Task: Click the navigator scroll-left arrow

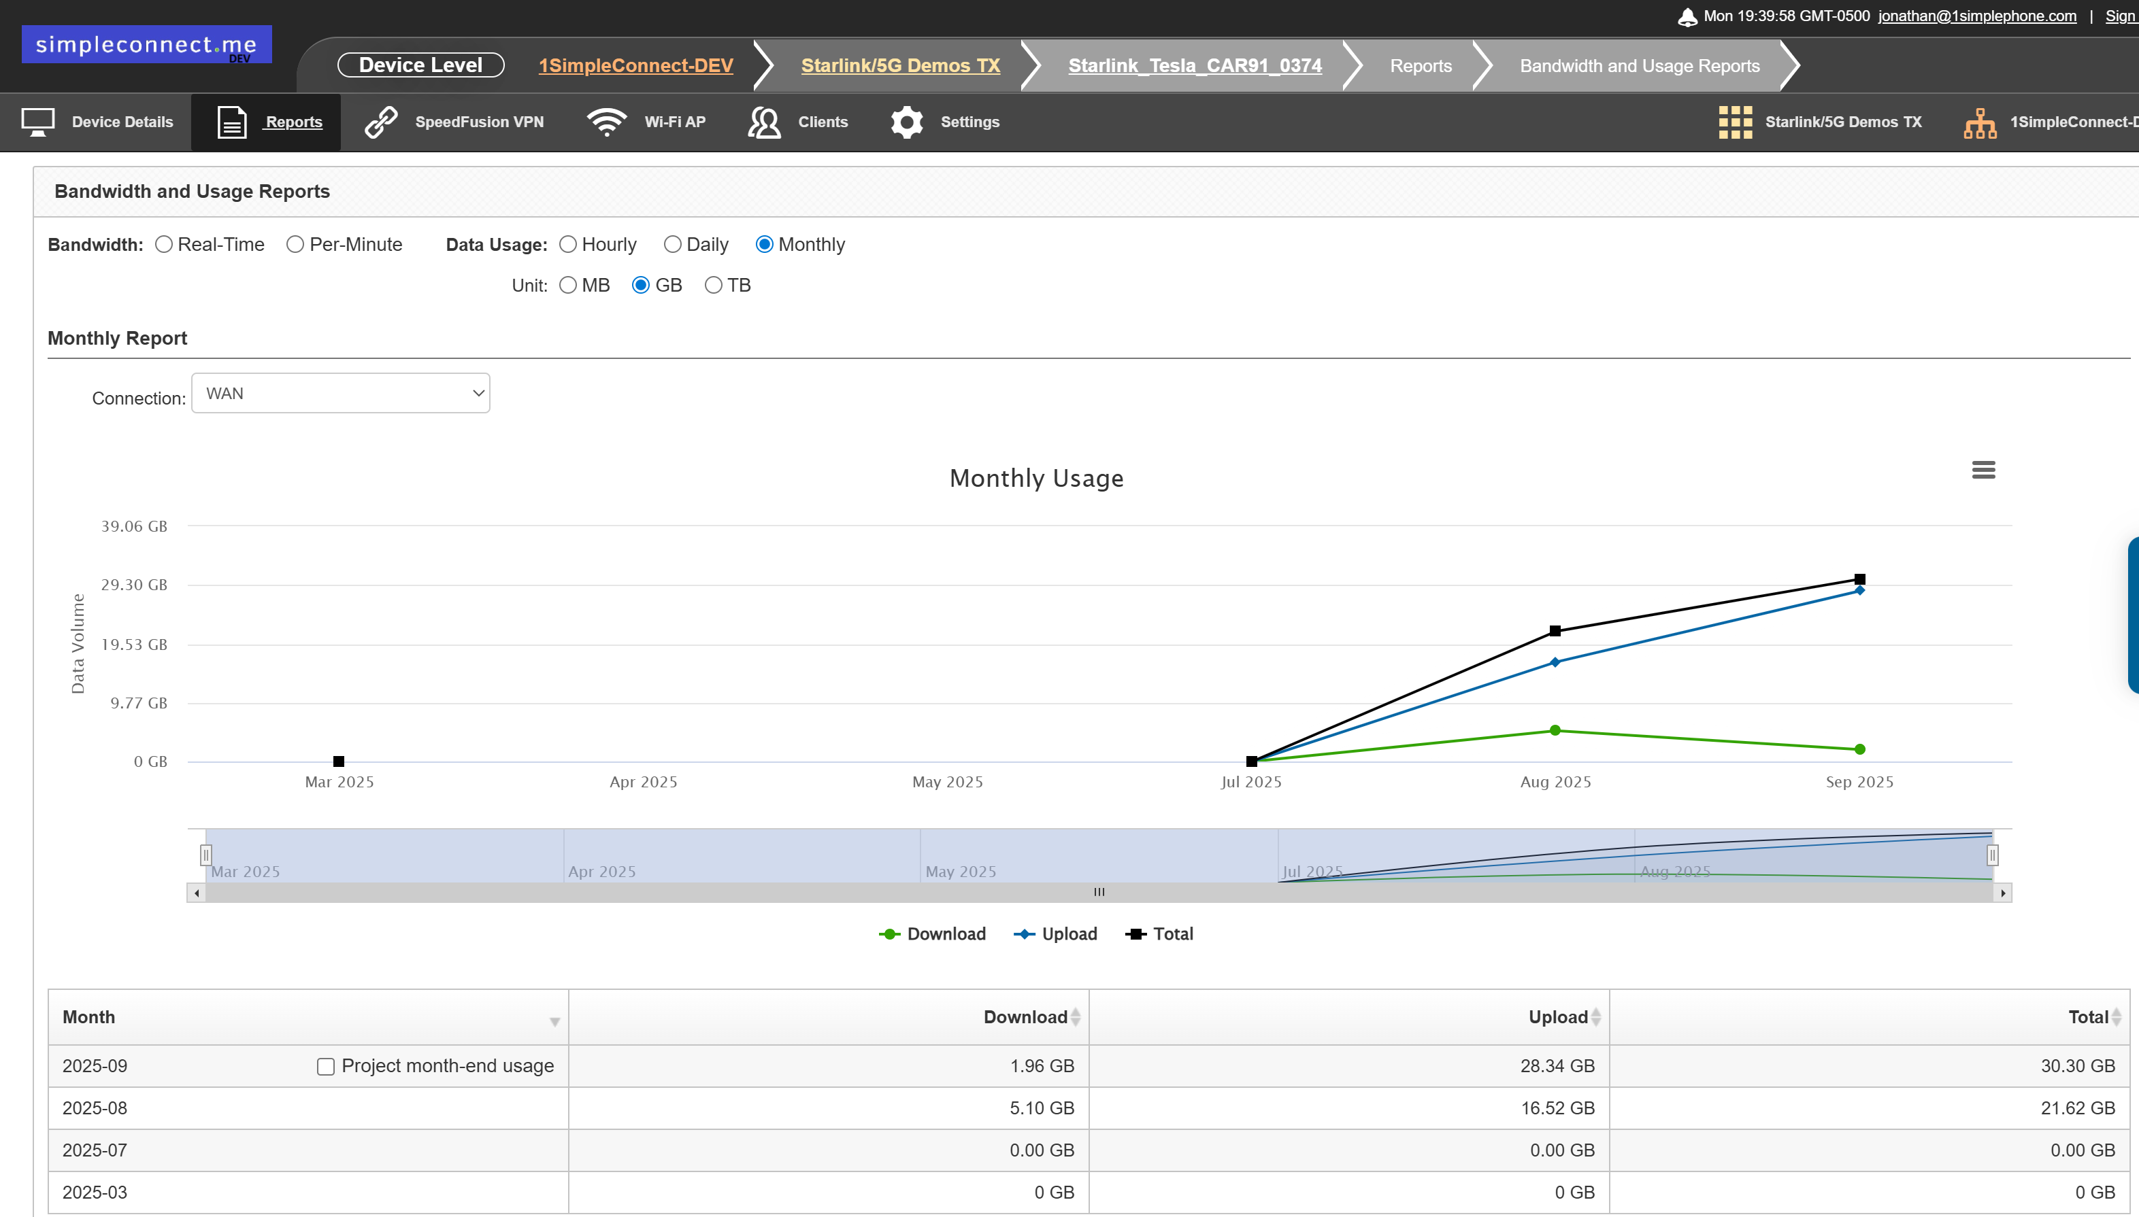Action: [197, 893]
